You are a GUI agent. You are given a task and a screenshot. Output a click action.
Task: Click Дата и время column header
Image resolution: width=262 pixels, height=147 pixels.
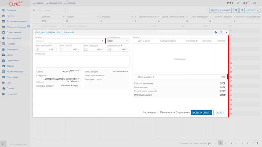click(x=144, y=41)
